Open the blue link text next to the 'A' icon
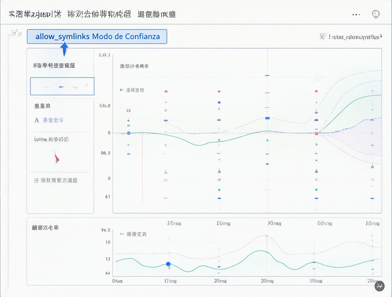 coord(53,120)
